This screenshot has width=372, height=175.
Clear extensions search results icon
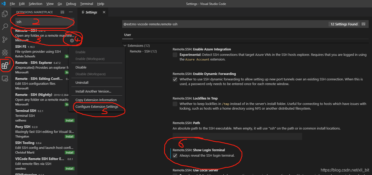(x=62, y=12)
